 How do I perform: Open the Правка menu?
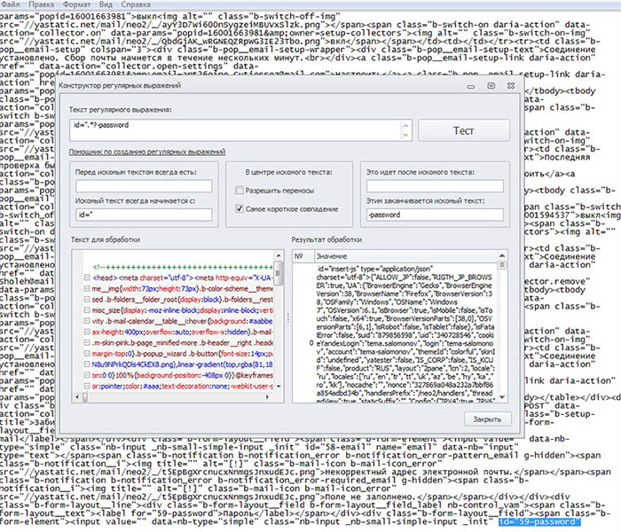tap(42, 4)
